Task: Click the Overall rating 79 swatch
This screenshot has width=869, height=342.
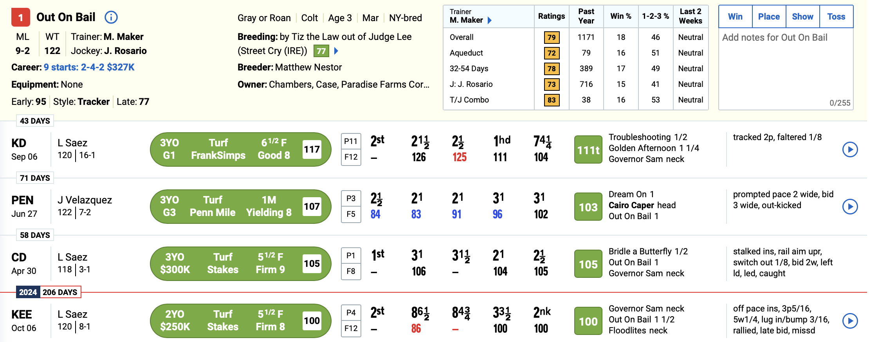Action: point(552,38)
